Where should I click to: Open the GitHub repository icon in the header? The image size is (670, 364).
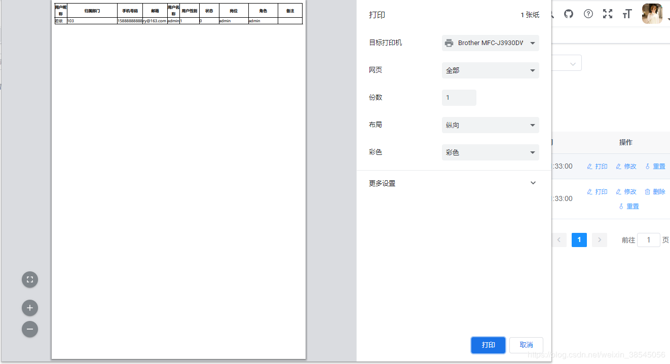tap(568, 14)
